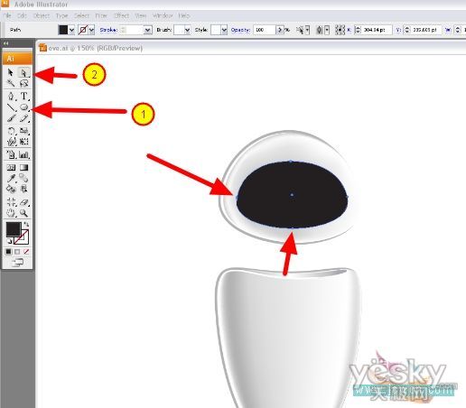Open the fill color dropdown in control bar
Screen dimensions: 466x408
[x=71, y=30]
